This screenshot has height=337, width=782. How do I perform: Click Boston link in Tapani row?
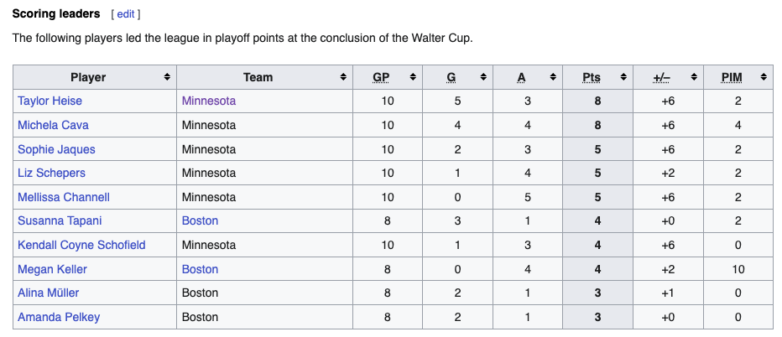[x=200, y=220]
